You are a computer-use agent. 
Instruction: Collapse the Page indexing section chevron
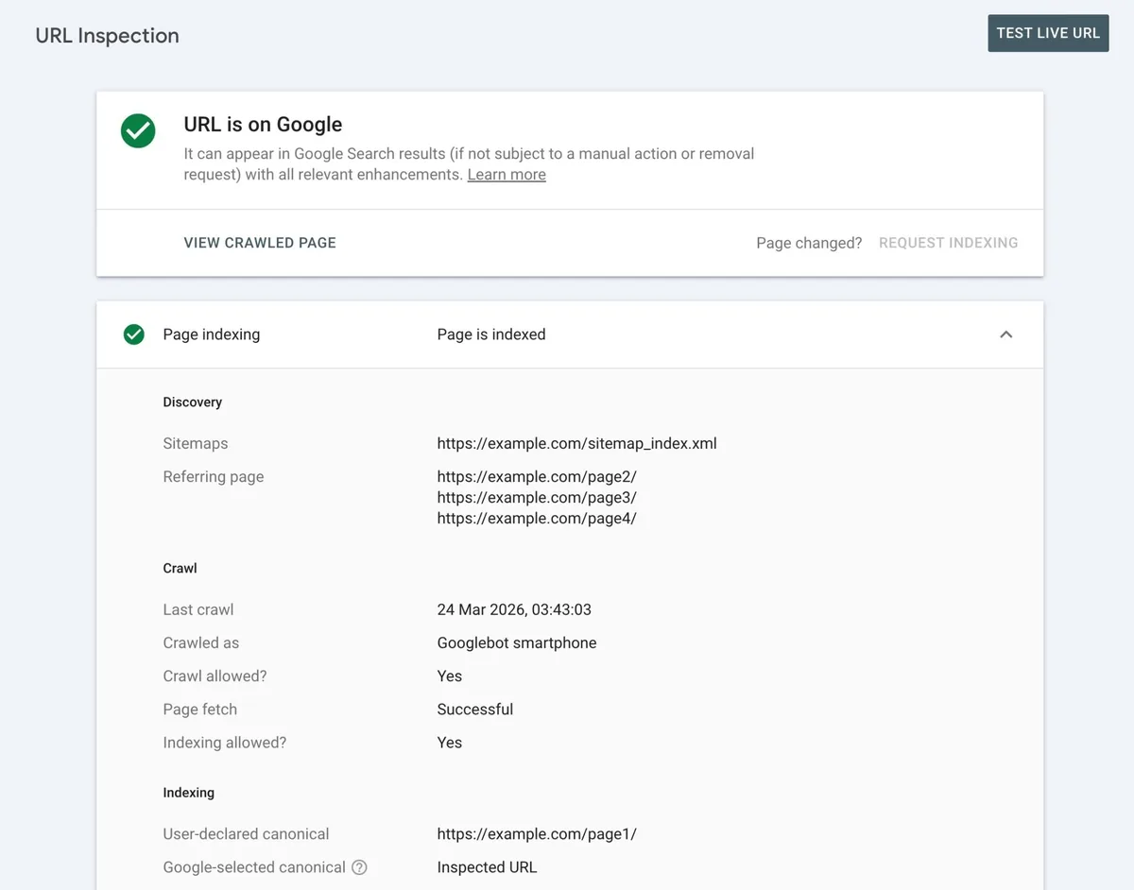click(1006, 334)
